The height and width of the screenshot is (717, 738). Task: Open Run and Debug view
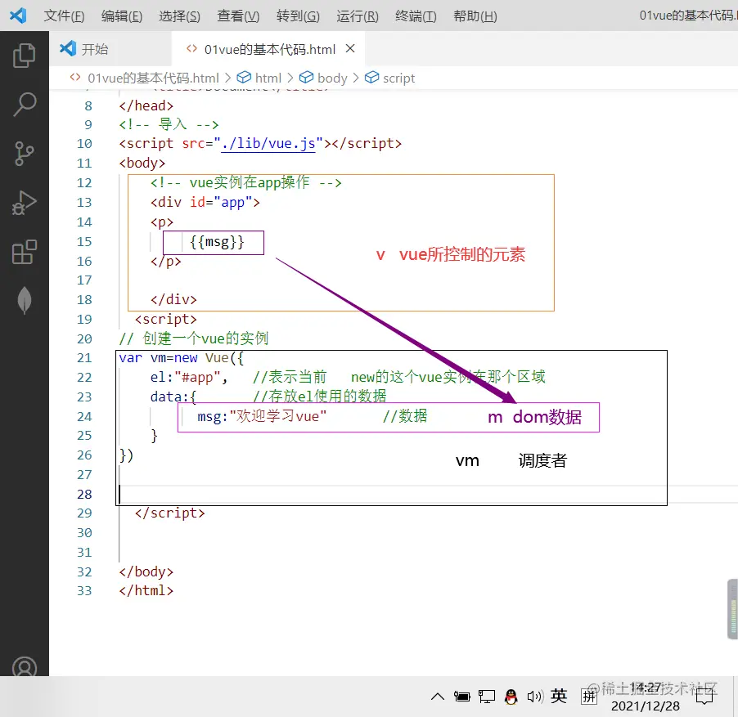(x=24, y=203)
